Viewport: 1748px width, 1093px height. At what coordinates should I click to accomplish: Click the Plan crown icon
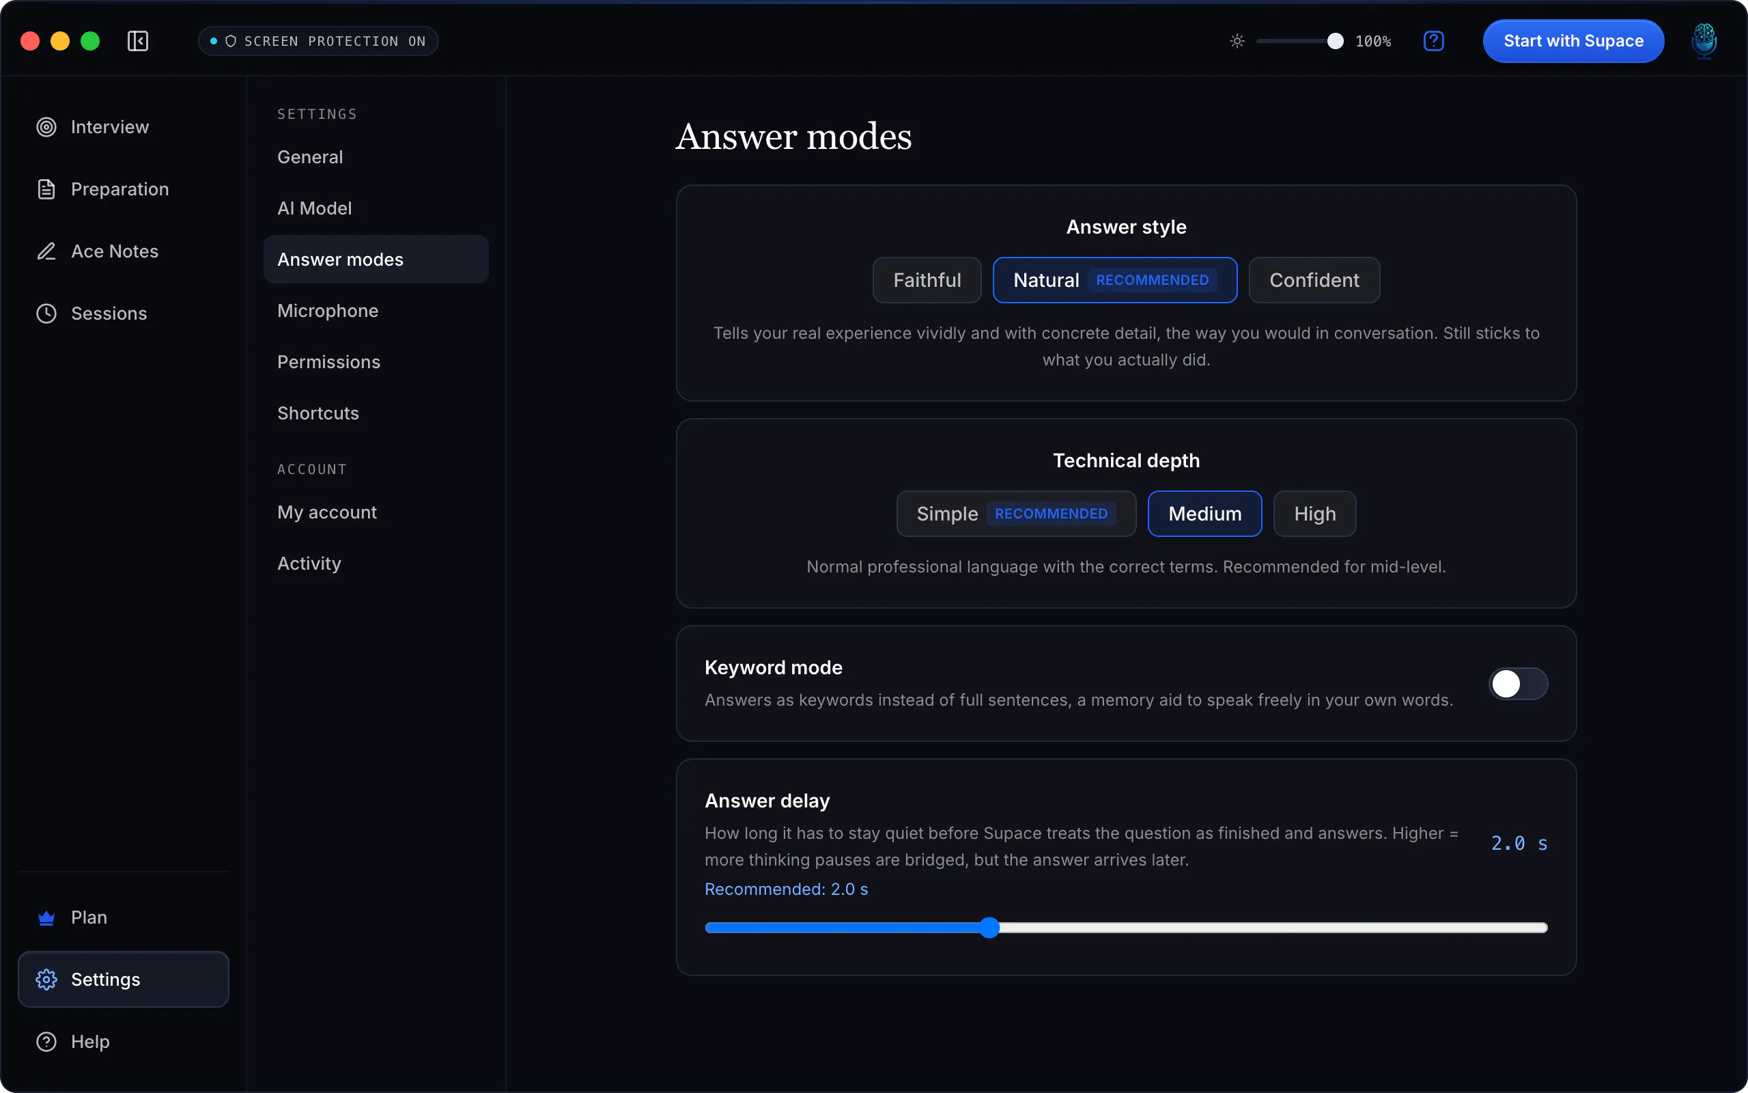46,917
